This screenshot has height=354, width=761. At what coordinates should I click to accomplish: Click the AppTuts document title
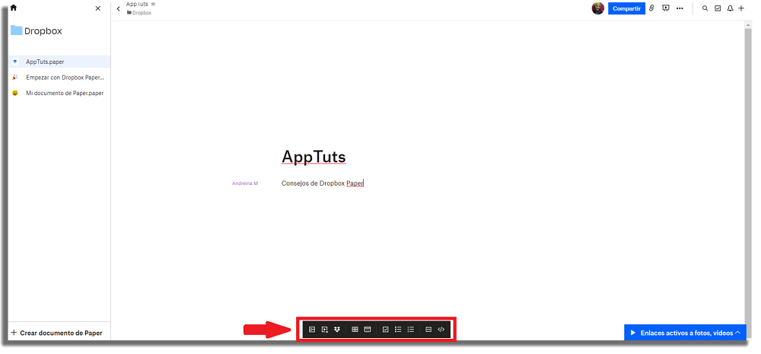pyautogui.click(x=314, y=157)
